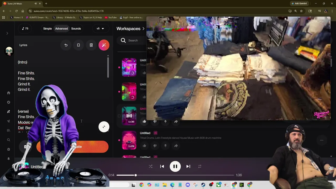This screenshot has width=336, height=189.
Task: Share the 1:20 Untitled song
Action: [176, 145]
